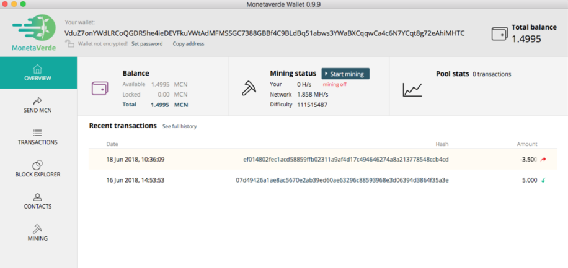Click Copy address link
Screen dimensions: 568x268
[x=189, y=44]
